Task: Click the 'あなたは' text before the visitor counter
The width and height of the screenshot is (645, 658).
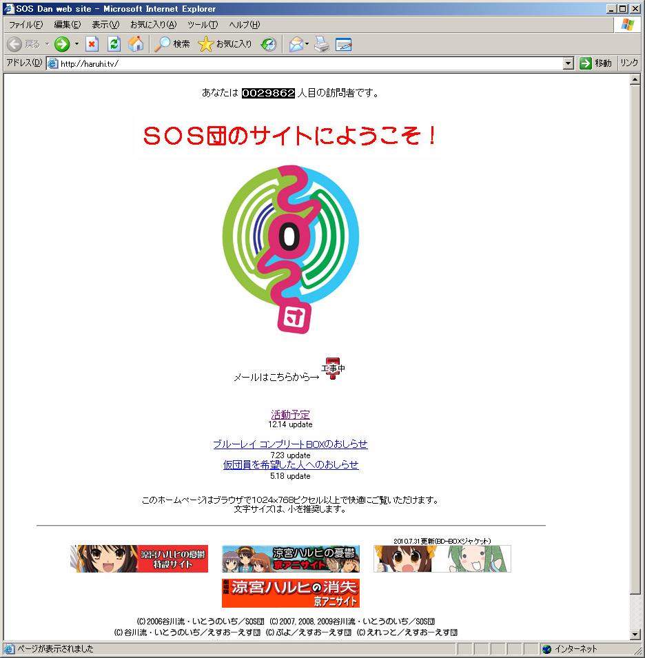Action: (x=220, y=93)
